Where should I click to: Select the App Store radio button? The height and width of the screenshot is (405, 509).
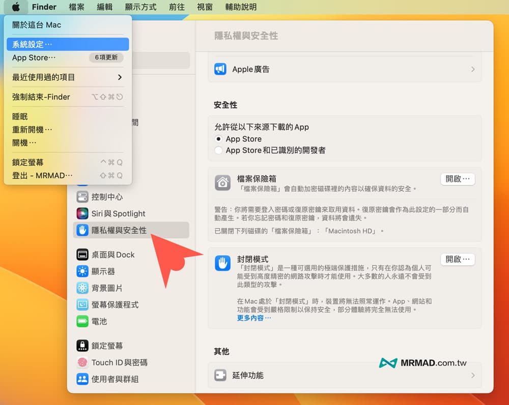tap(218, 139)
